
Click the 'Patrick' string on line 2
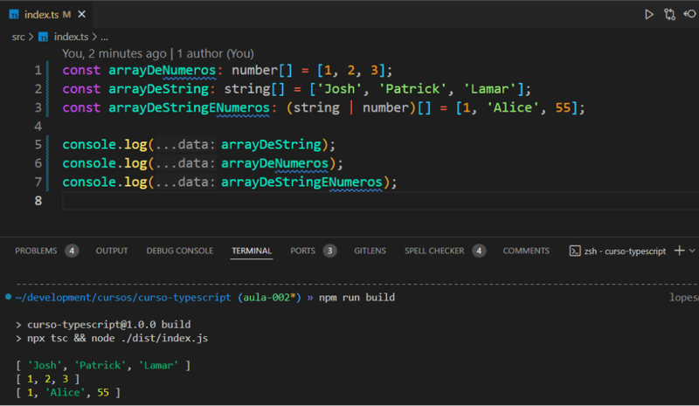(412, 89)
